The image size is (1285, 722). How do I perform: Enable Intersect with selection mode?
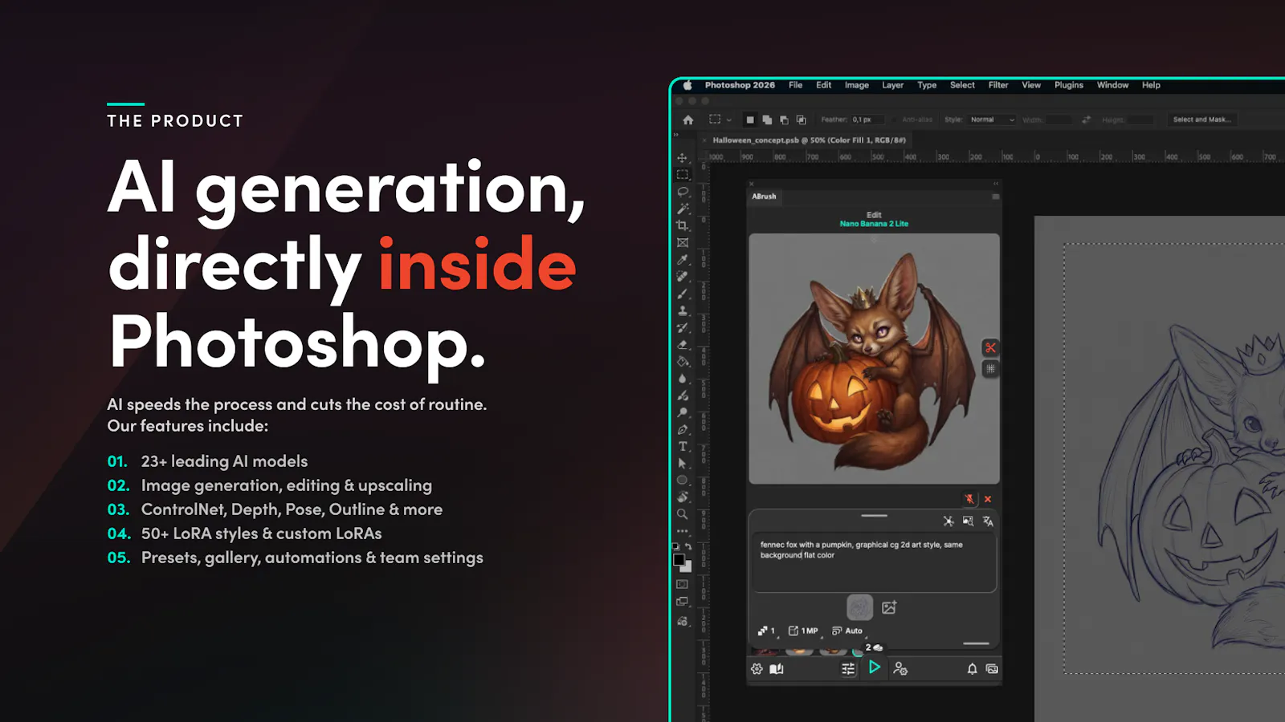801,120
